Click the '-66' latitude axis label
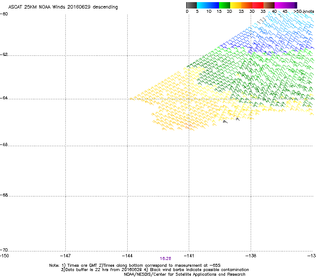The image size is (316, 277). 4,144
